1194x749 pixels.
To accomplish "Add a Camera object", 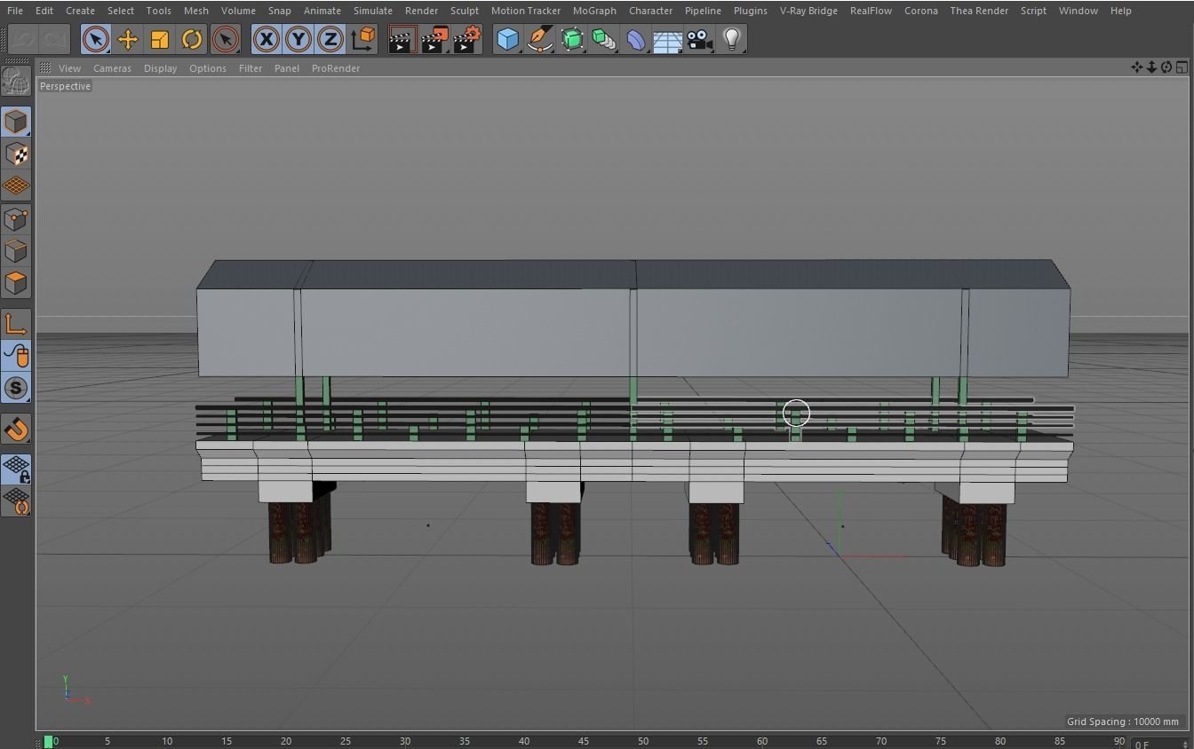I will pyautogui.click(x=699, y=39).
